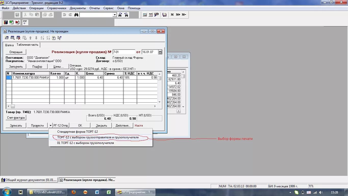The width and height of the screenshot is (348, 196).
Task: Click the Paste clipboard icon
Action: pos(37,15)
